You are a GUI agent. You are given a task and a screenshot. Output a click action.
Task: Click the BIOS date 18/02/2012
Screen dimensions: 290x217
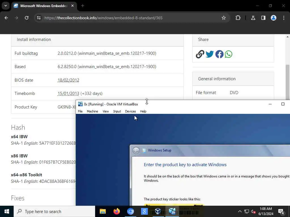[69, 80]
